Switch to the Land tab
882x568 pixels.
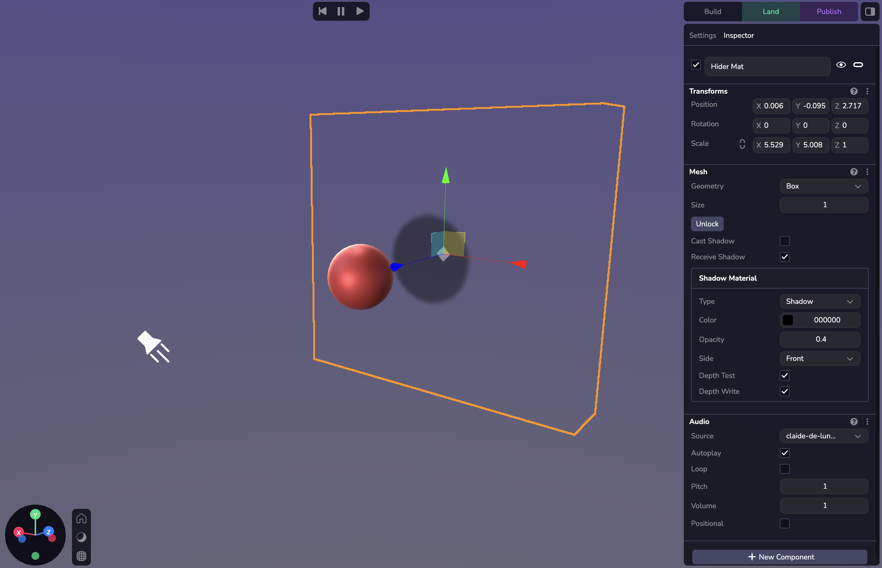pos(770,11)
